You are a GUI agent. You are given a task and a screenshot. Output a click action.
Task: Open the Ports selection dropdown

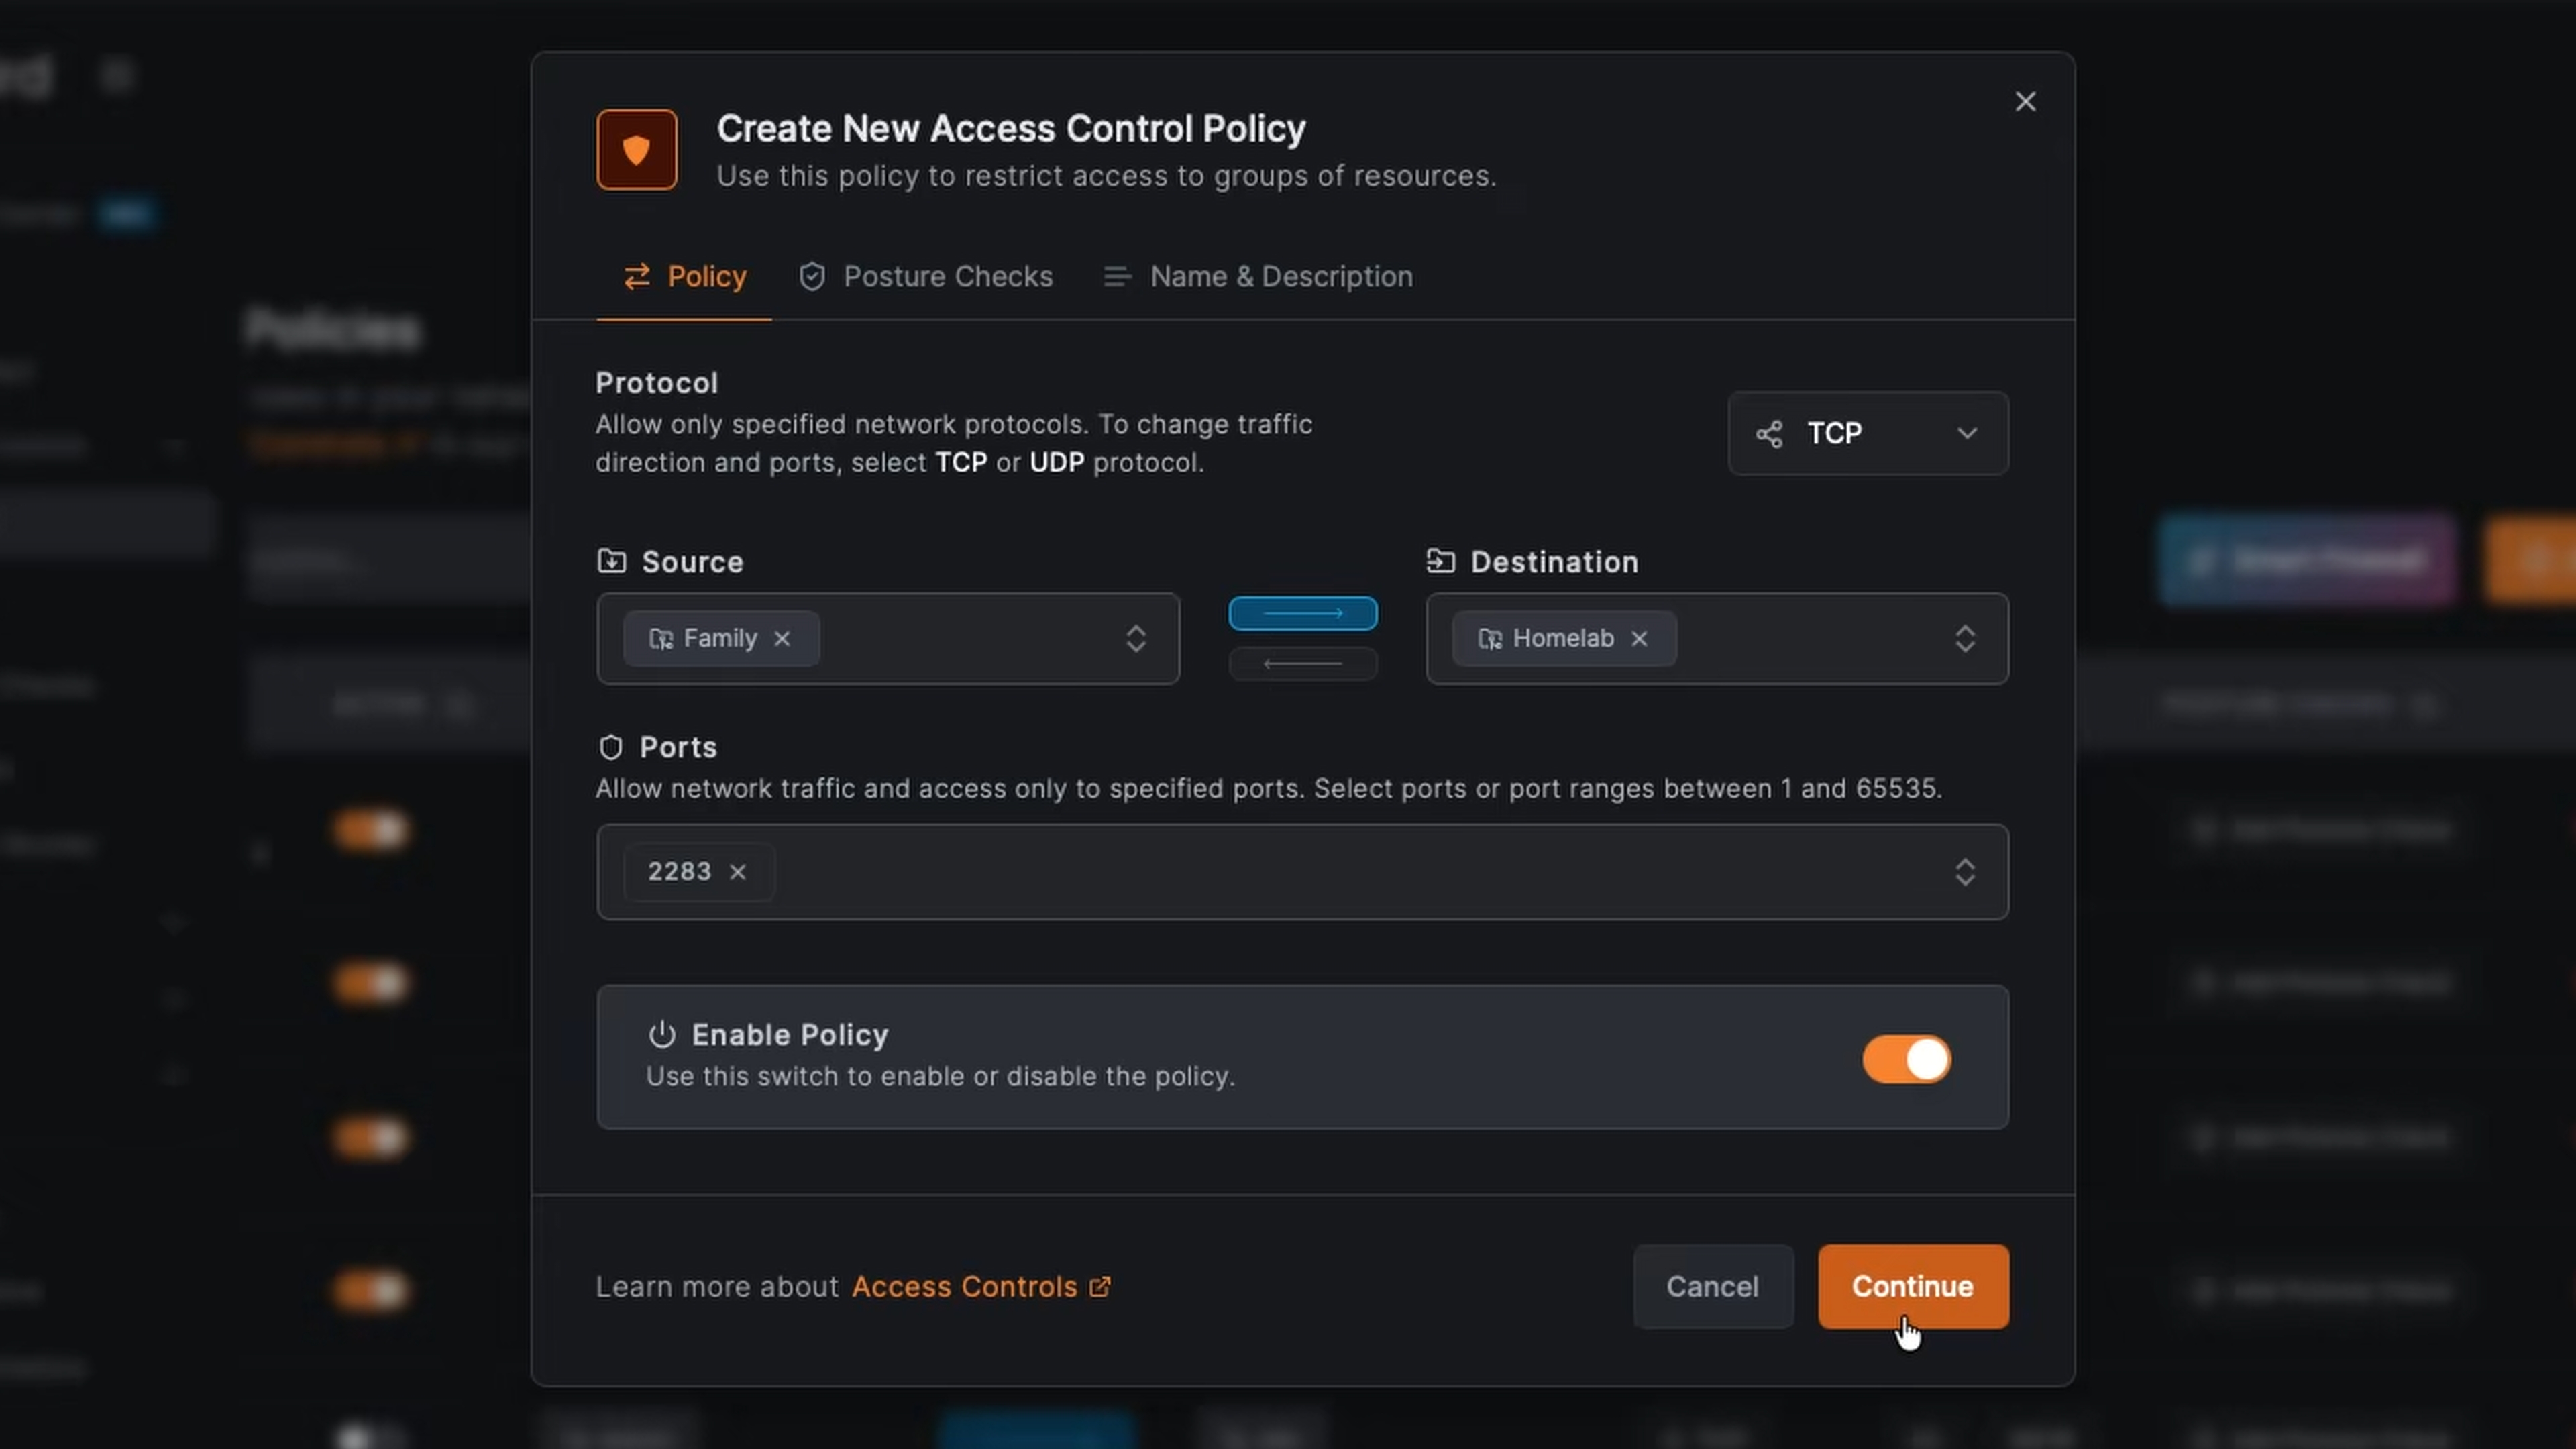[1964, 872]
